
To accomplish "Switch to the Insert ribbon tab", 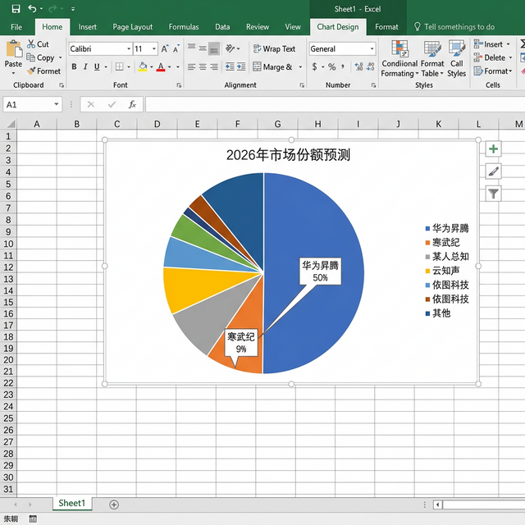I will [88, 27].
